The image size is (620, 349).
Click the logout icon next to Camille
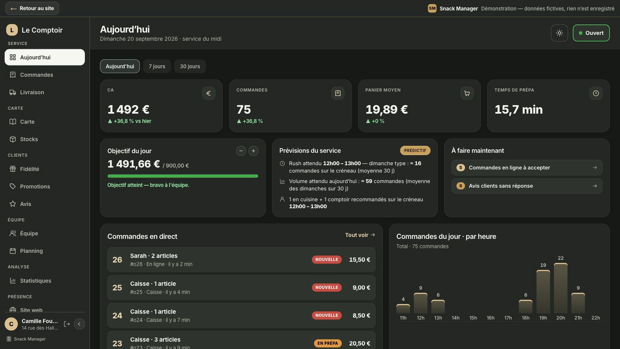point(67,324)
